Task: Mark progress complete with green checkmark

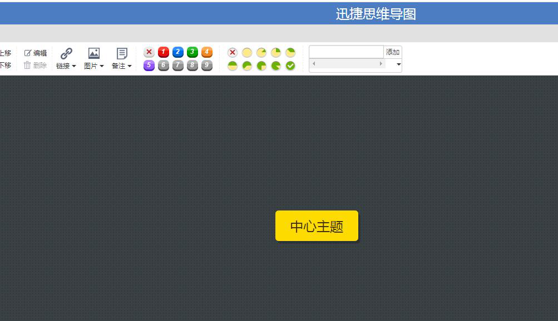Action: pos(290,66)
